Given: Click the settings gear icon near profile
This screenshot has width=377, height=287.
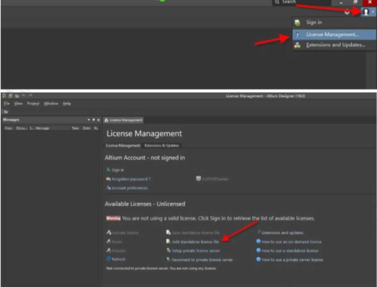Looking at the screenshot, I should point(347,12).
